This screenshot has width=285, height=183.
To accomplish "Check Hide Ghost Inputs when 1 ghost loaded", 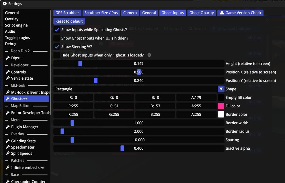I will click(57, 55).
